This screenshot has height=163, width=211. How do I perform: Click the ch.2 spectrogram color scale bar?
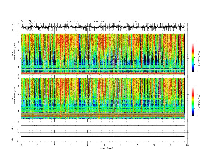(x=193, y=101)
